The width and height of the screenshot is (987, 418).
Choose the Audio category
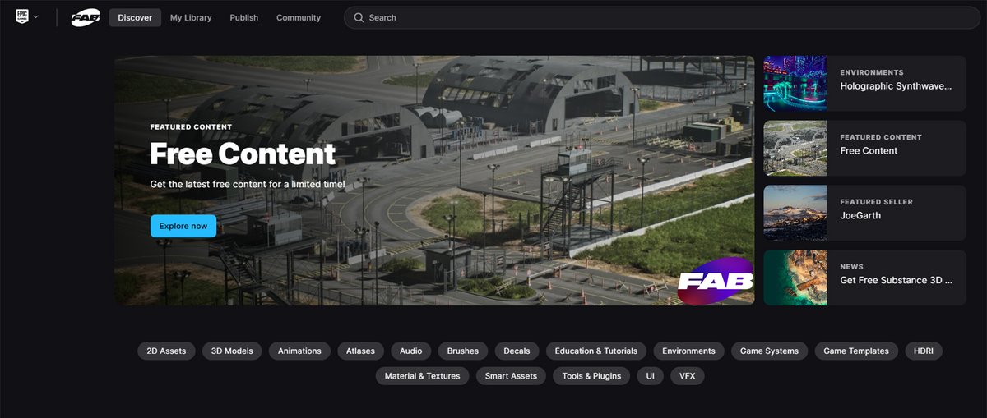[410, 351]
